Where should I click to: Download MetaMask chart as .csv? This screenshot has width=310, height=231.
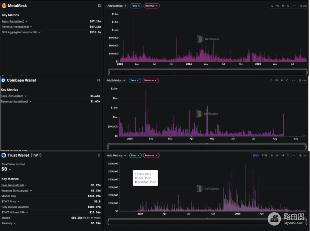pyautogui.click(x=303, y=6)
